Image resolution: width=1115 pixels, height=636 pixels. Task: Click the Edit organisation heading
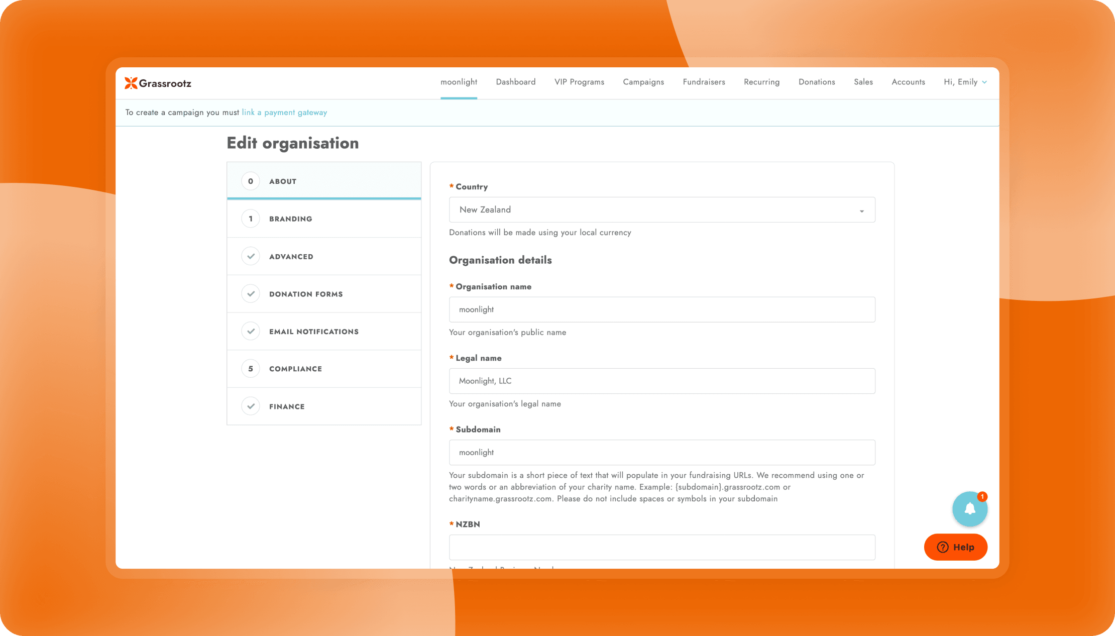pos(293,143)
